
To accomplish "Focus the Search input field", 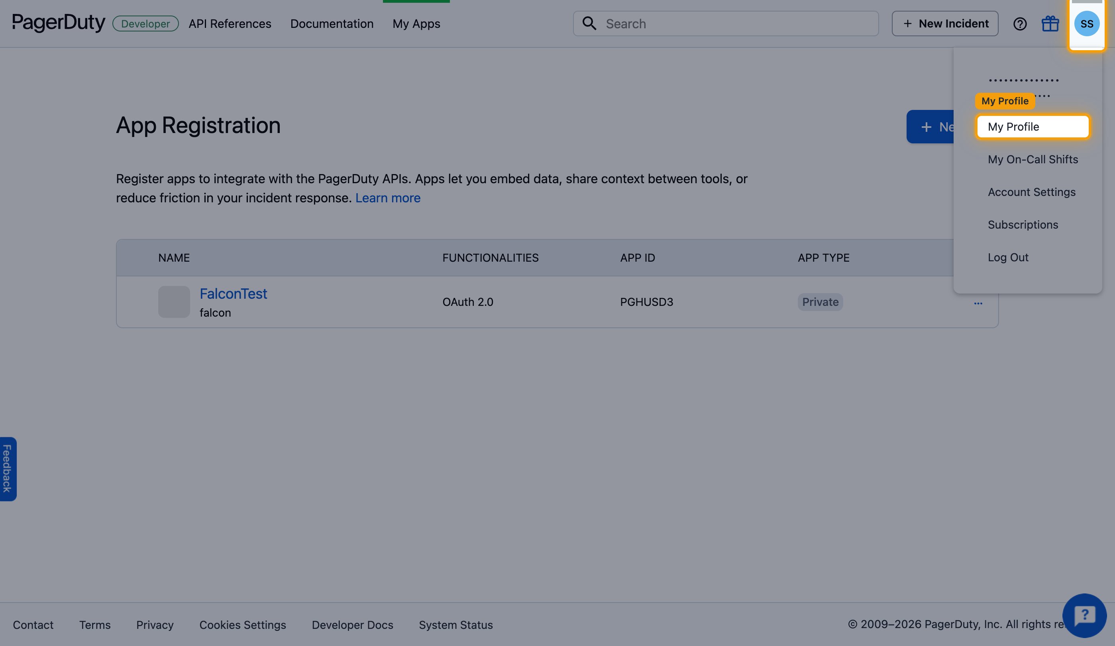I will [x=726, y=23].
